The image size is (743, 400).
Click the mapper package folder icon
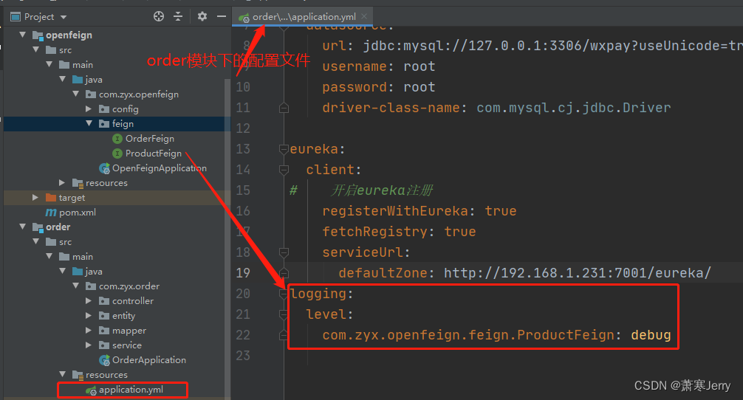[x=104, y=330]
